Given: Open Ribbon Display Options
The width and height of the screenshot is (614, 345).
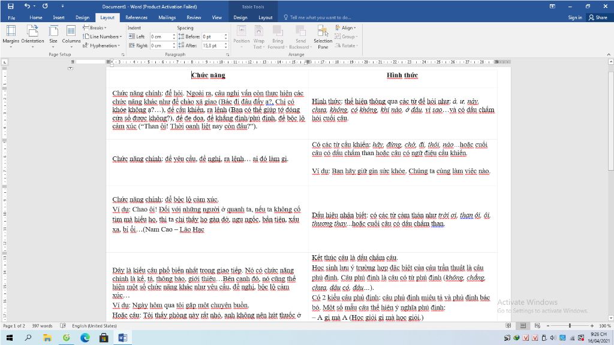Looking at the screenshot, I should [x=552, y=6].
